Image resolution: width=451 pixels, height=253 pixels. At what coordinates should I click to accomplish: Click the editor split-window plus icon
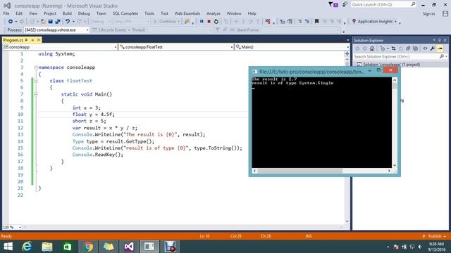[347, 53]
